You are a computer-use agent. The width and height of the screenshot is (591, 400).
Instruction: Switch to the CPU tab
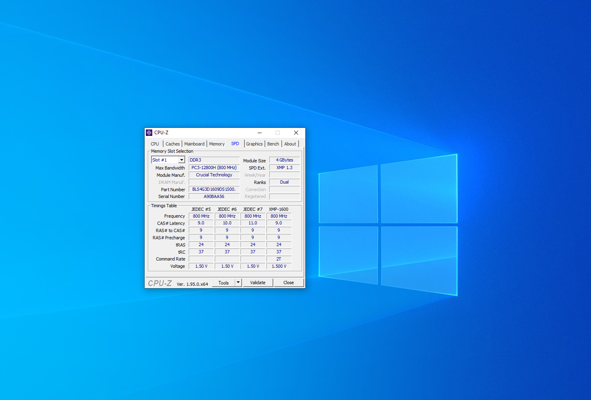pyautogui.click(x=155, y=144)
